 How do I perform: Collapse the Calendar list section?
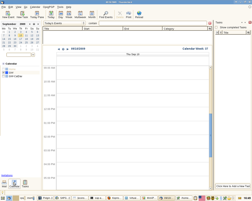(3, 64)
